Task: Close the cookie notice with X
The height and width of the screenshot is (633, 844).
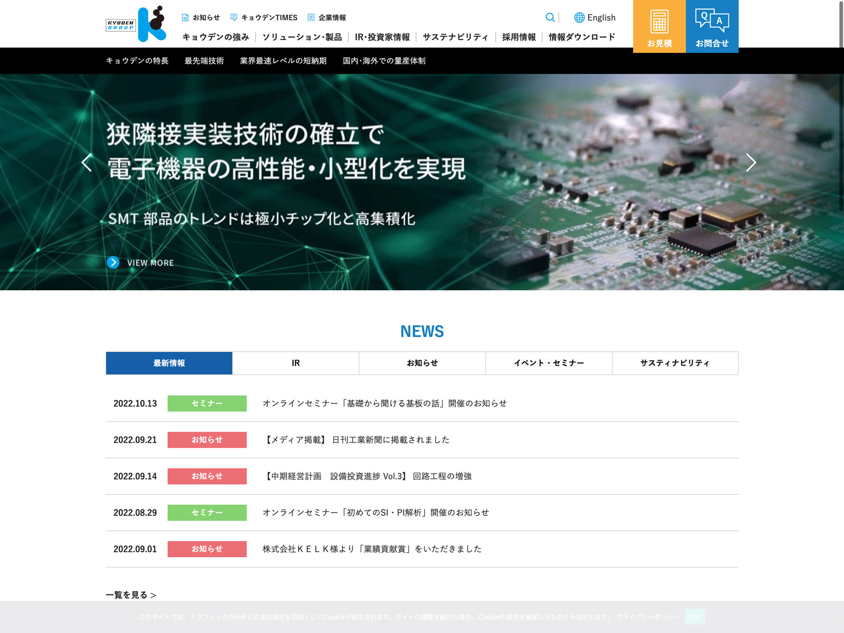Action: coord(831,617)
